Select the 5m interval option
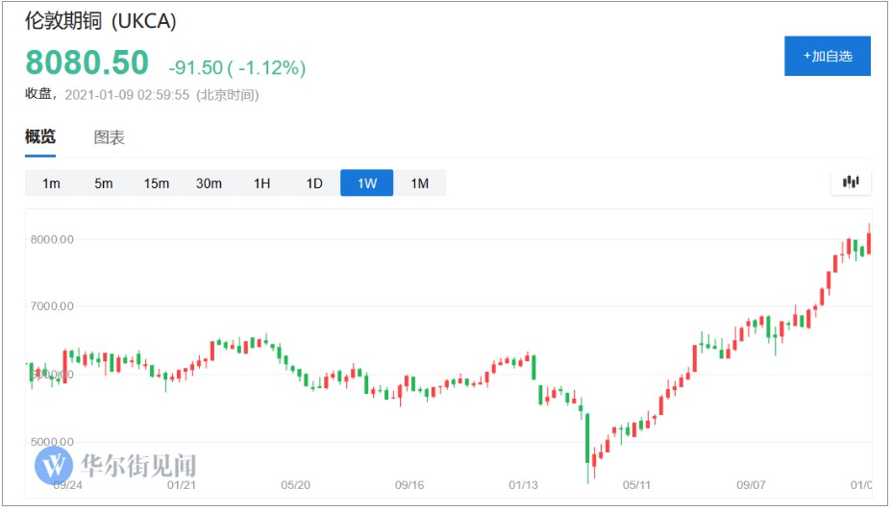Screen dimensions: 892x511 tap(104, 183)
